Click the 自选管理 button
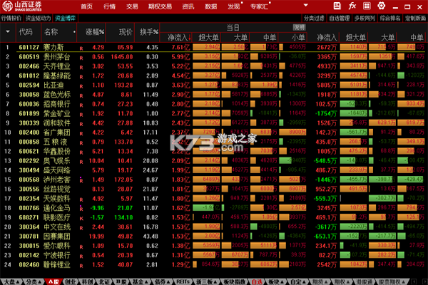Image resolution: width=428 pixels, height=285 pixels. coord(339,19)
